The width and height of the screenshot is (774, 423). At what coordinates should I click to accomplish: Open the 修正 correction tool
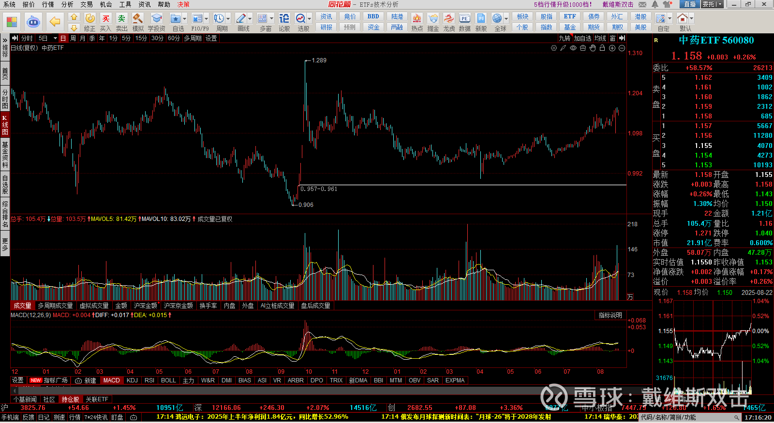pos(90,19)
